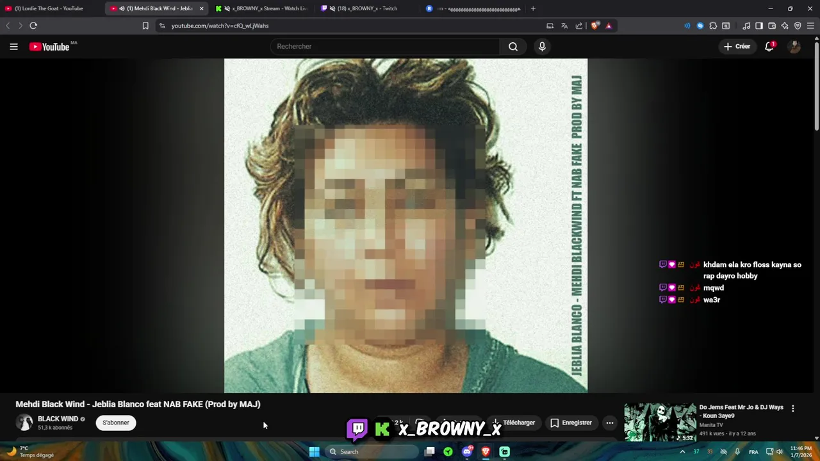Go back to the previous page
Screen dimensions: 820x461
[x=8, y=26]
